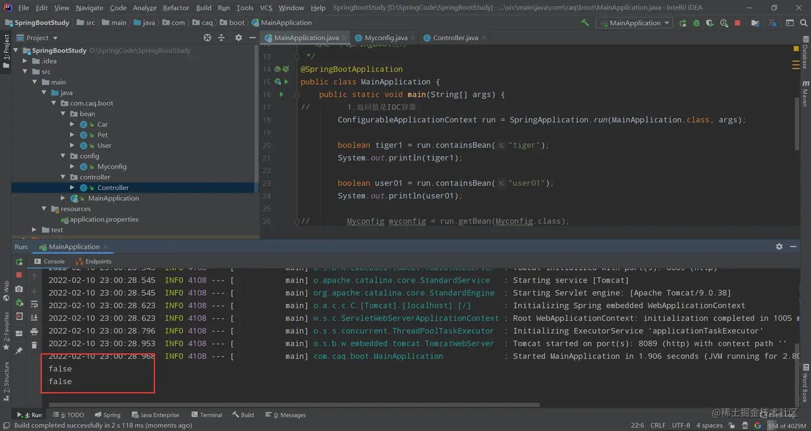Select application.properties in project tree
The width and height of the screenshot is (811, 431).
tap(104, 219)
